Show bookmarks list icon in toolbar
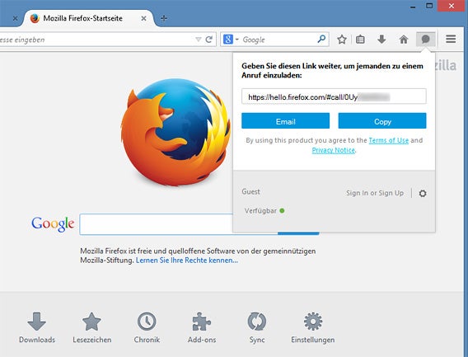Screen dimensions: 468x357 point(360,39)
